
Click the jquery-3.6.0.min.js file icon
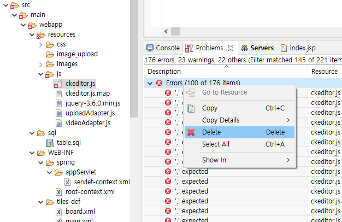click(x=58, y=103)
